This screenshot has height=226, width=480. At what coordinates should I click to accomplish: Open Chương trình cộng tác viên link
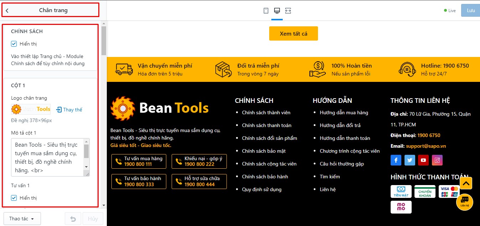click(350, 151)
